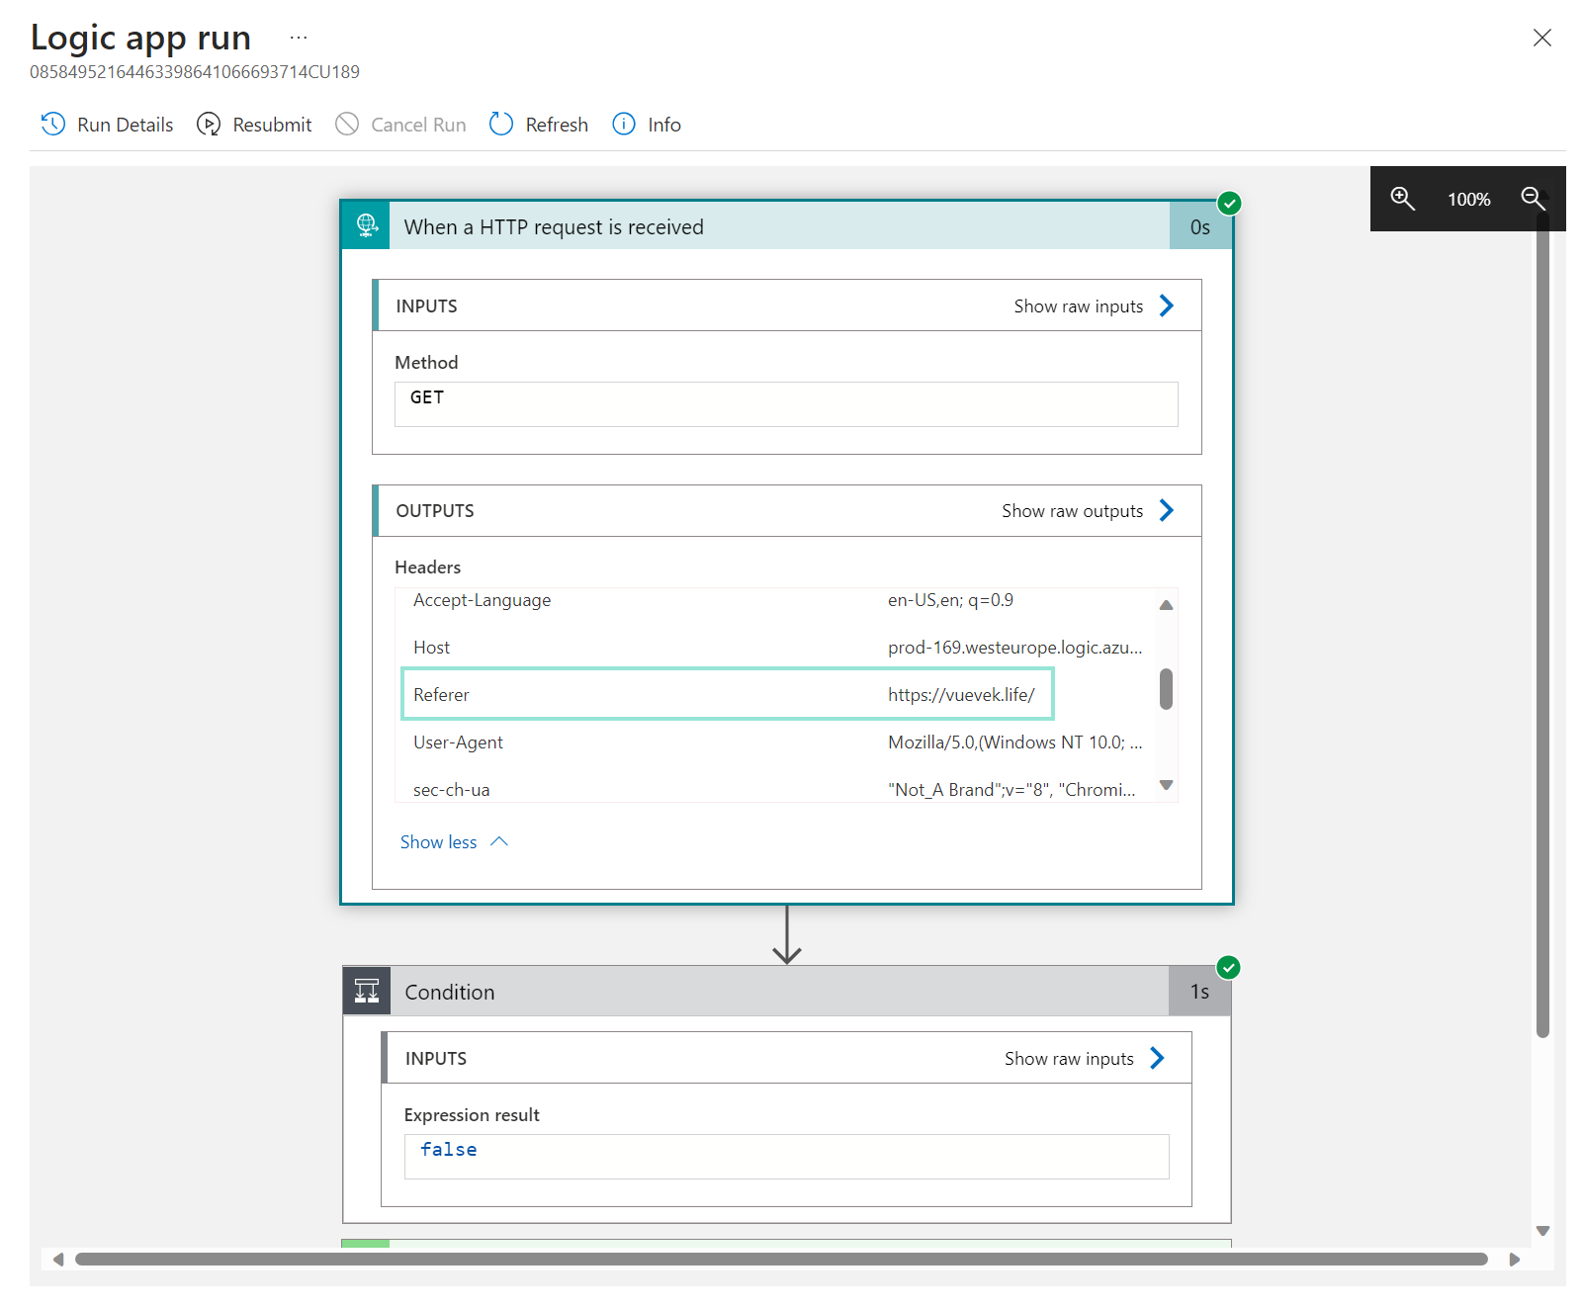Select the Referer header row
Screen dimensions: 1583x1309
[728, 695]
